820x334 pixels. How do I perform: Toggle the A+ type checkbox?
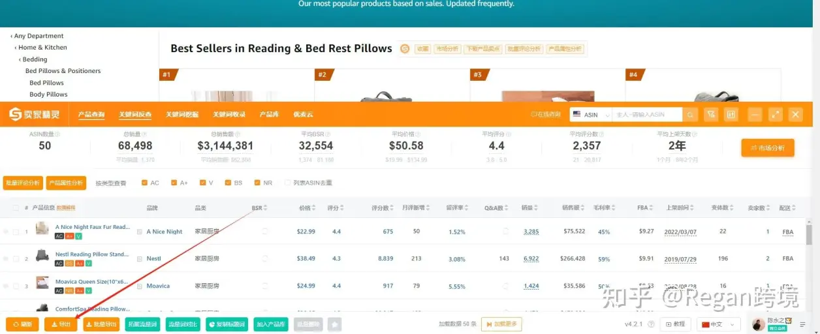click(x=174, y=183)
